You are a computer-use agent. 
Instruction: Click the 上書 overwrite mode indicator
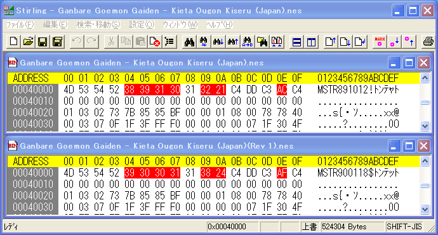(310, 227)
